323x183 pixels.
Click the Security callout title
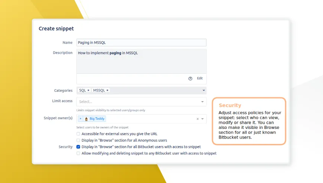pos(230,105)
